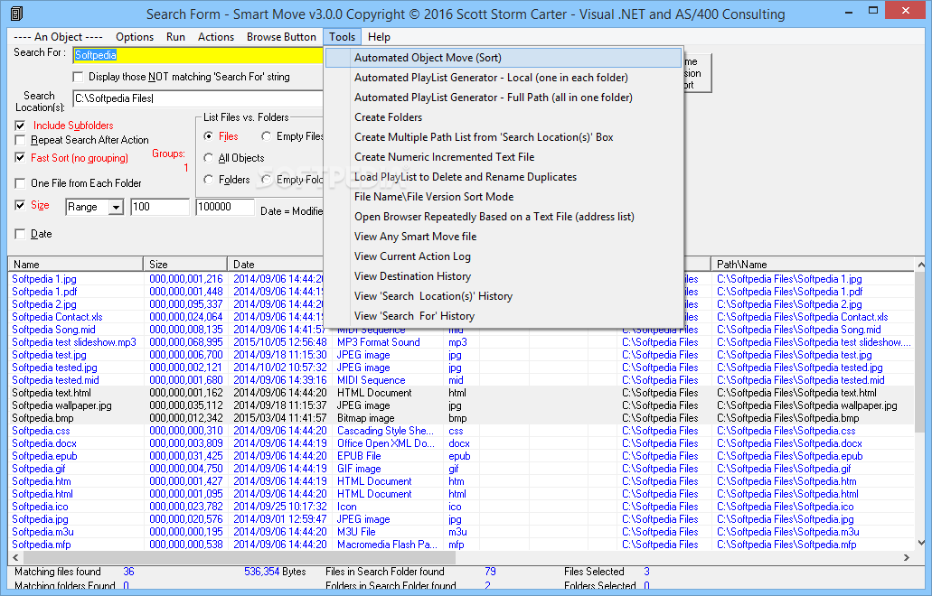Viewport: 932px width, 596px height.
Task: Select the file Softpedia Song.mid
Action: coord(53,330)
